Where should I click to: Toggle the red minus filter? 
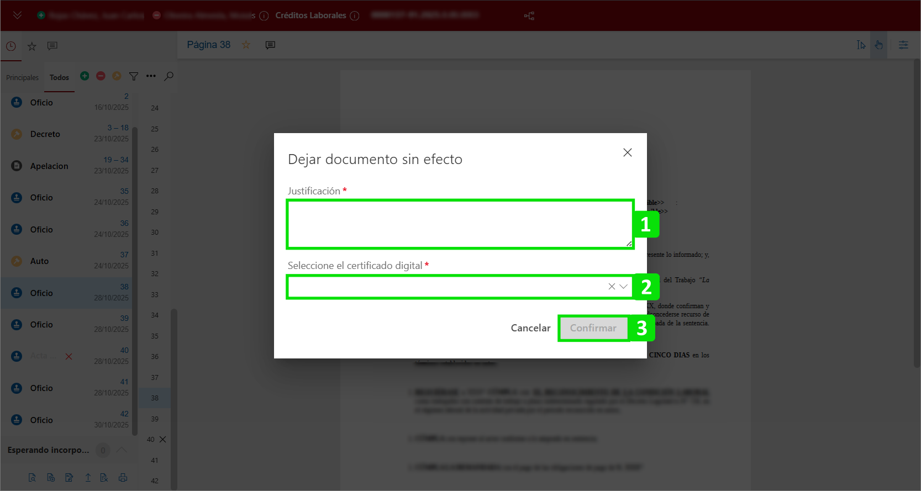[x=101, y=76]
